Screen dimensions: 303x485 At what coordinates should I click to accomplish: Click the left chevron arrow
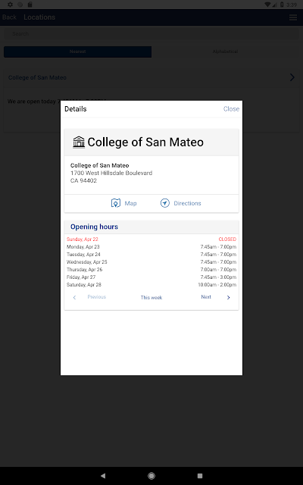tap(74, 298)
